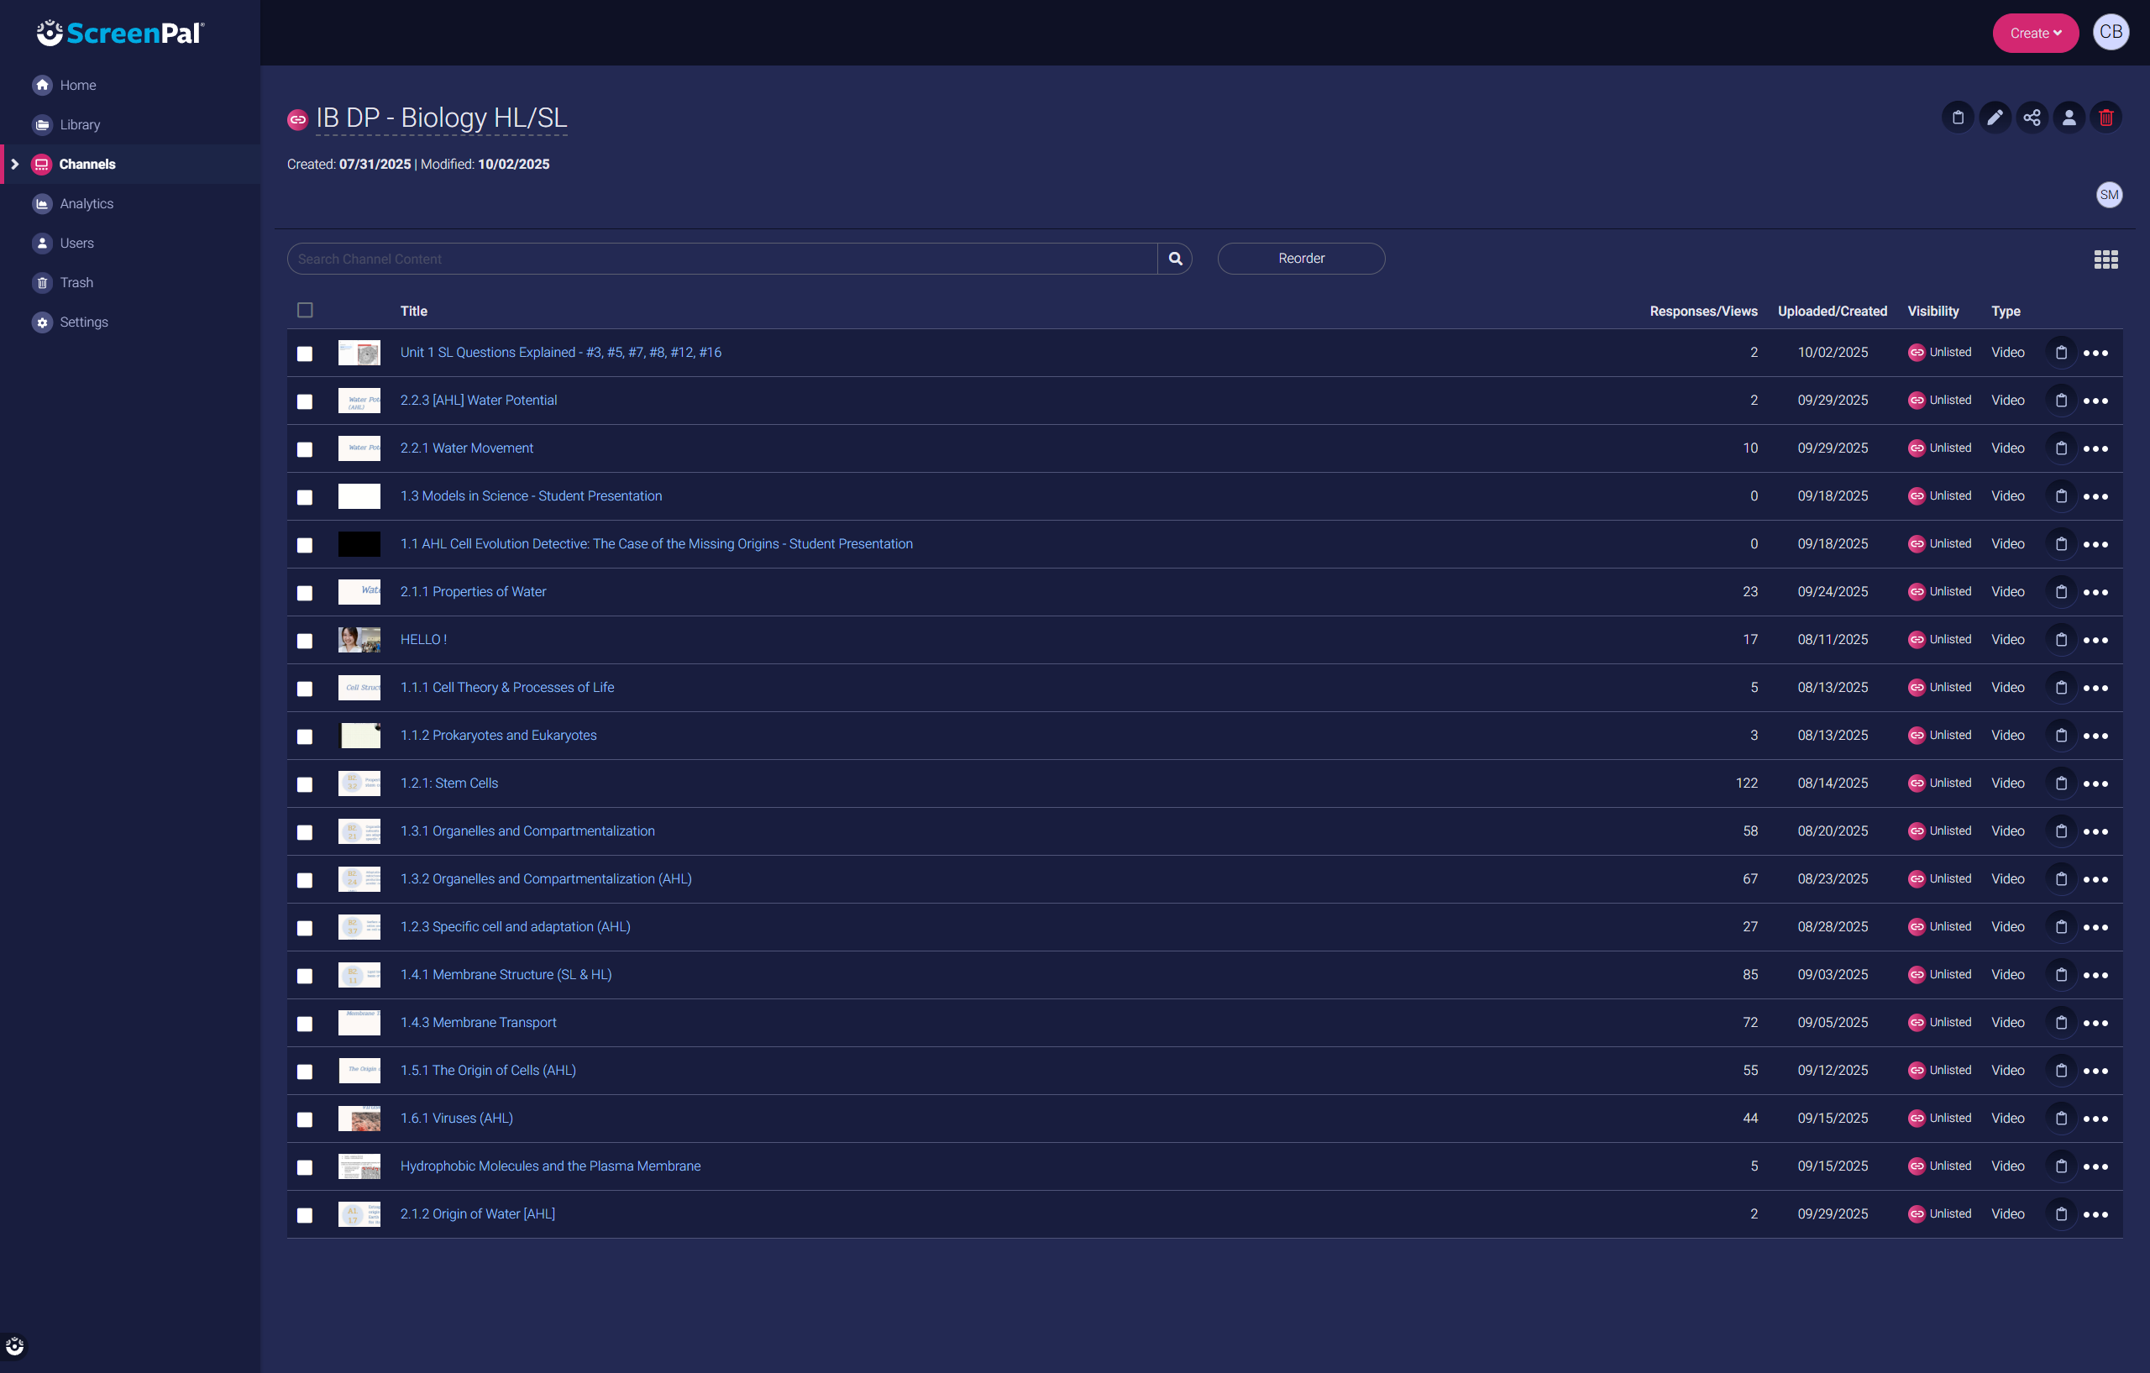Viewport: 2150px width, 1373px height.
Task: Select checkbox for HELLO ! video
Action: tap(306, 641)
